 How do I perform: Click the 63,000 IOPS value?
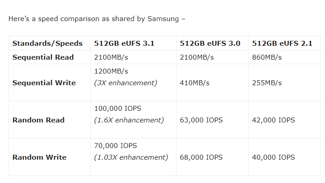pyautogui.click(x=201, y=120)
